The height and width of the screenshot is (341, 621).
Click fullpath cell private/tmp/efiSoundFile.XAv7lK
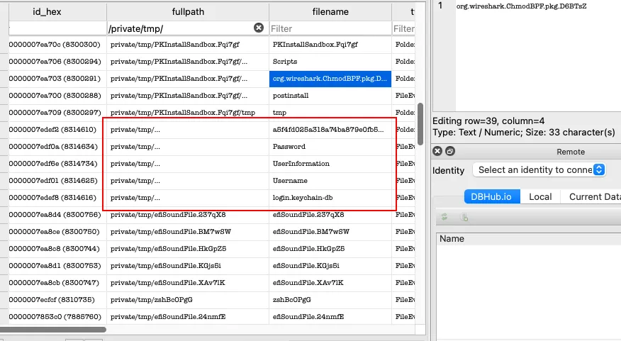click(x=188, y=283)
